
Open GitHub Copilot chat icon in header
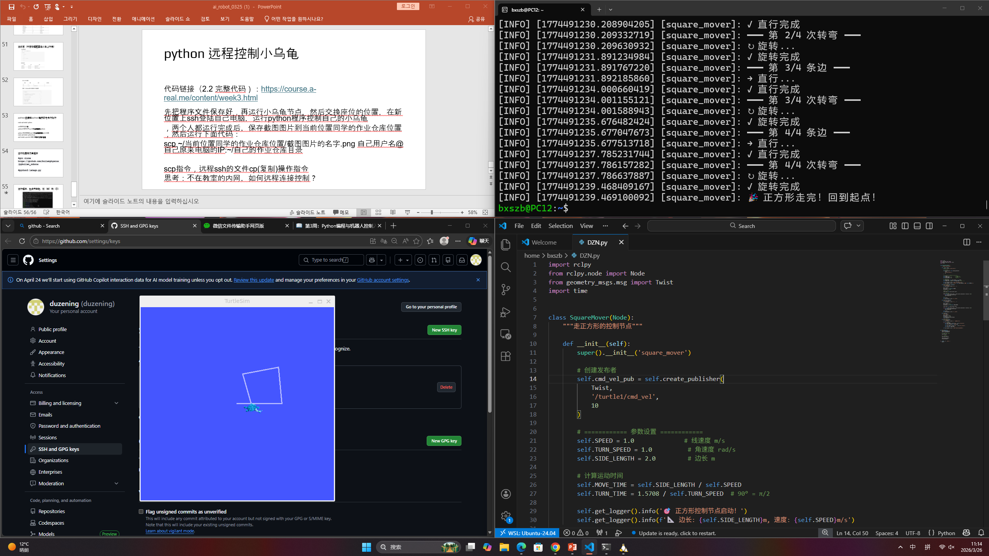click(372, 260)
